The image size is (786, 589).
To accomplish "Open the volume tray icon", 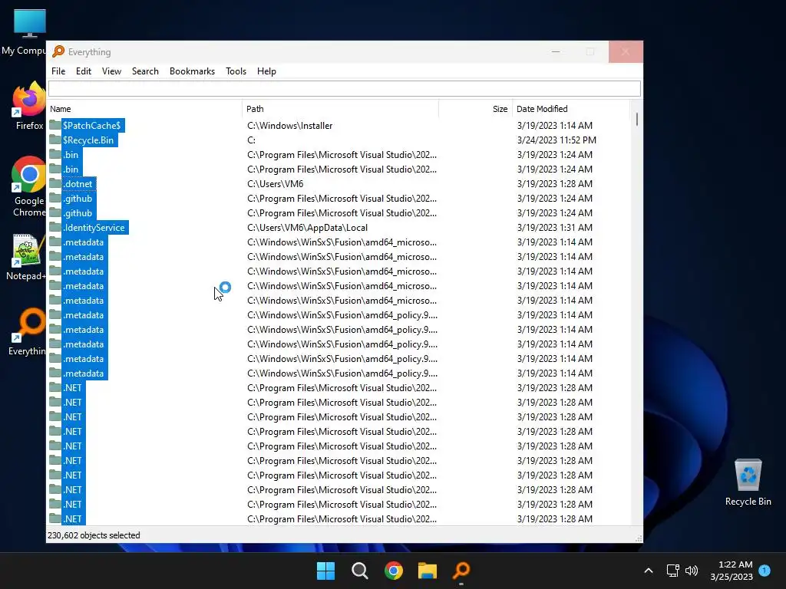I will pos(692,571).
